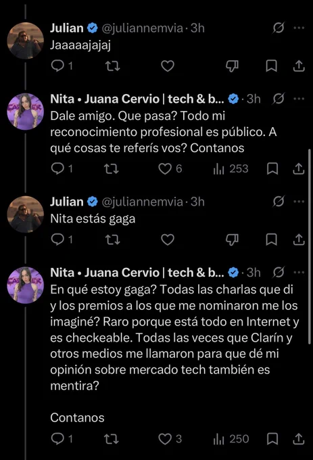View analytics showing 250 views
This screenshot has height=460, width=313.
(231, 439)
